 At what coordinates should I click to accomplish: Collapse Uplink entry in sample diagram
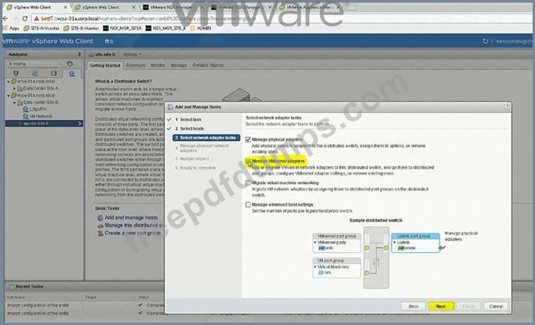(x=394, y=243)
